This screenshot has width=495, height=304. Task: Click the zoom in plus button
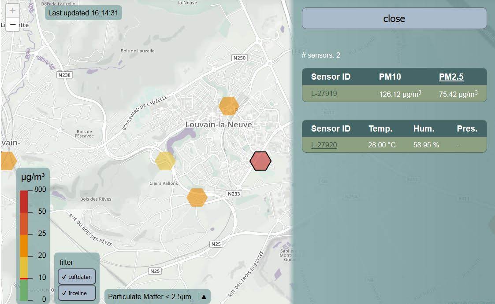pyautogui.click(x=12, y=11)
